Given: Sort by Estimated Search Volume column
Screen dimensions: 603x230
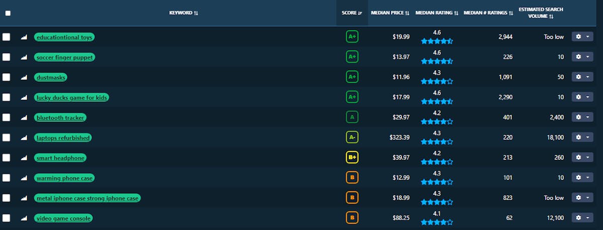Looking at the screenshot, I should (x=541, y=13).
